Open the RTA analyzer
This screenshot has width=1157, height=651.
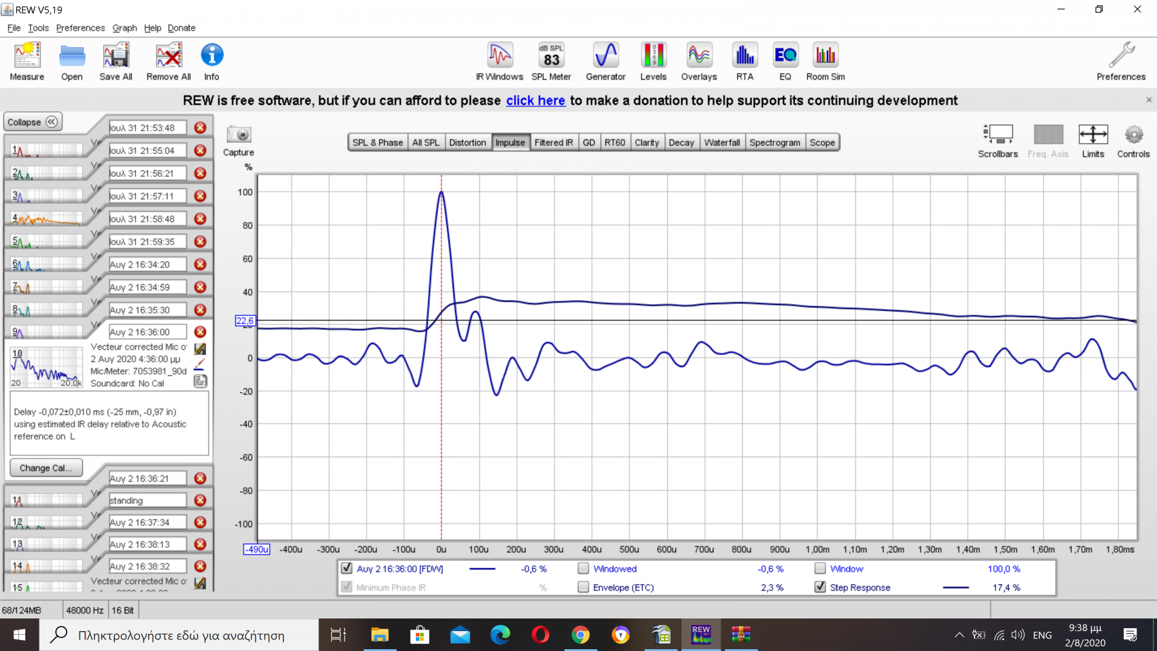[x=745, y=61]
